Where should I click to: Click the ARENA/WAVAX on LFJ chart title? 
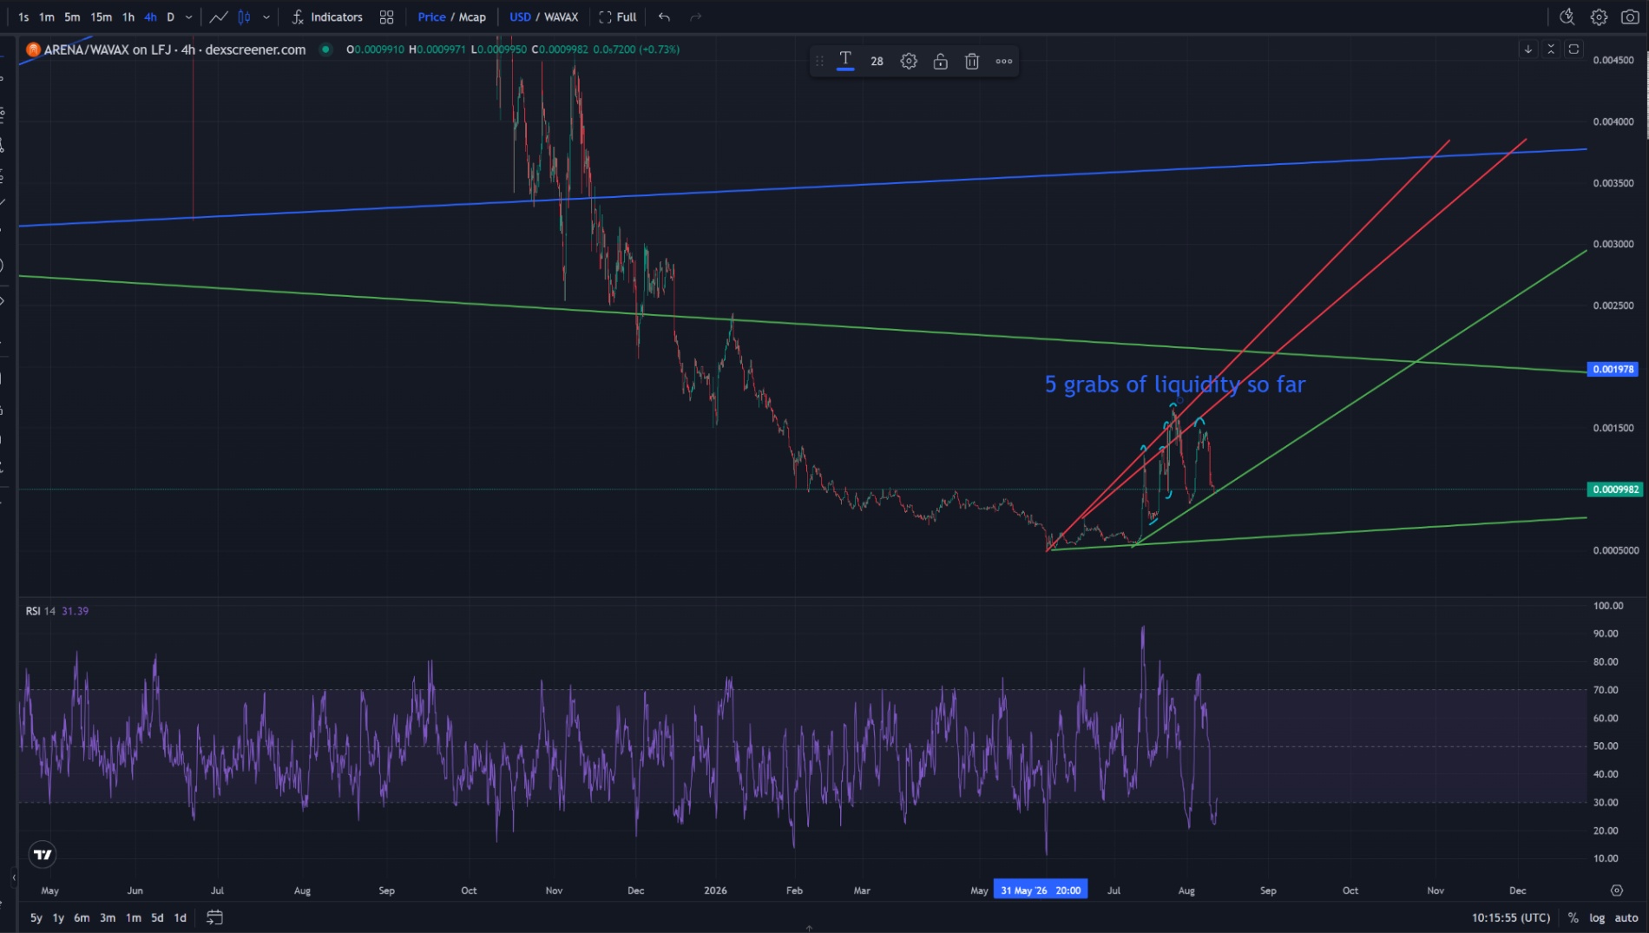[174, 49]
